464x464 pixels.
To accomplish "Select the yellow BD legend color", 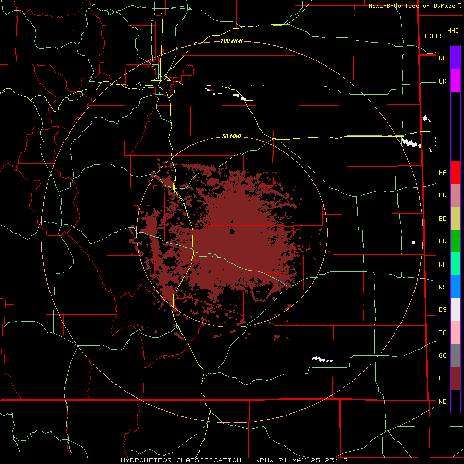I will tap(455, 219).
